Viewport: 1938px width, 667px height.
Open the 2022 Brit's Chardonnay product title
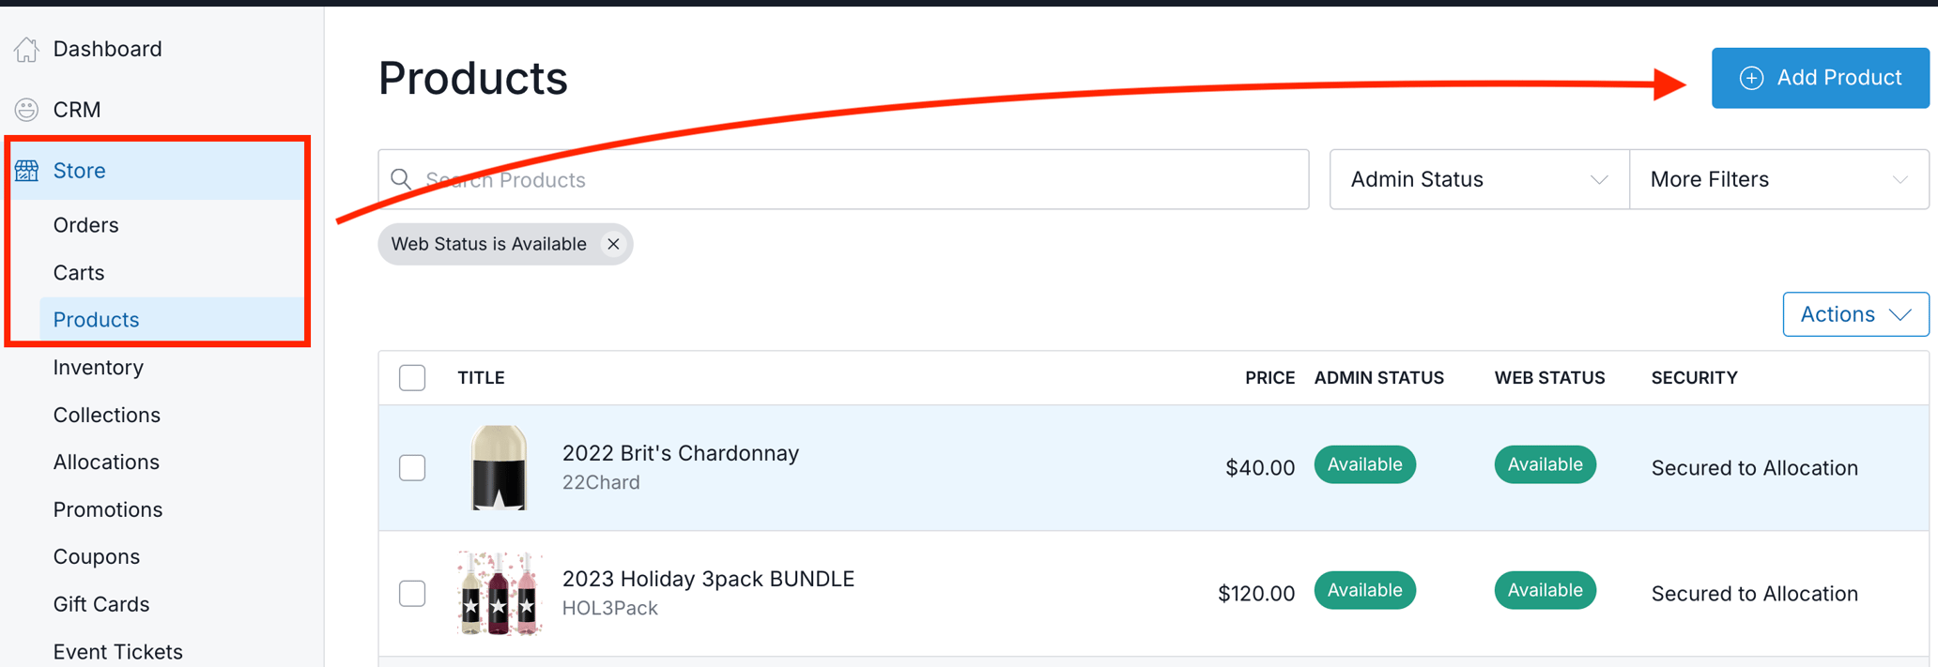(x=680, y=453)
